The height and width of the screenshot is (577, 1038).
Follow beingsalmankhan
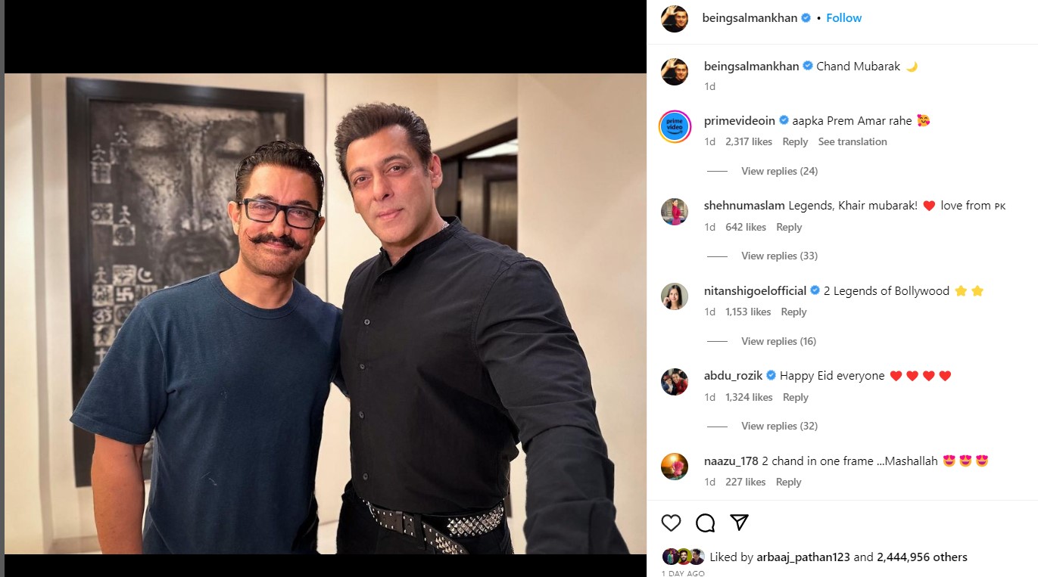point(843,18)
